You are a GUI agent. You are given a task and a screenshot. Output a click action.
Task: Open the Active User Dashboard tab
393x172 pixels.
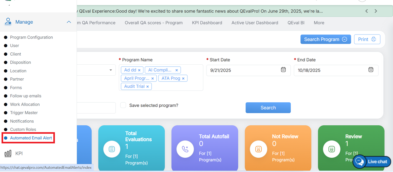pos(255,23)
